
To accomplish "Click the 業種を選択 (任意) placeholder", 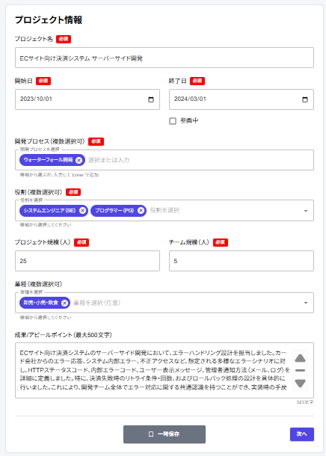I will [x=96, y=303].
